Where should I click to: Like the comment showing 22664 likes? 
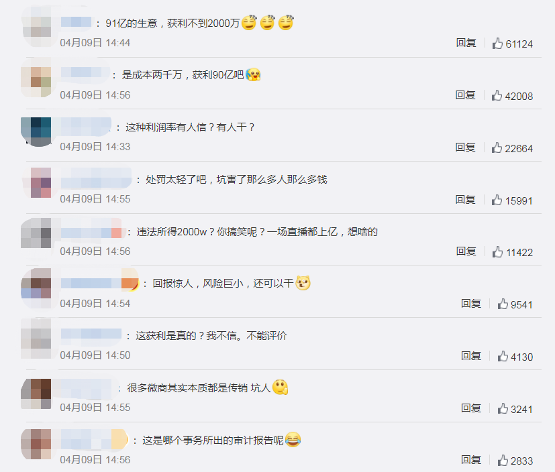pyautogui.click(x=497, y=147)
